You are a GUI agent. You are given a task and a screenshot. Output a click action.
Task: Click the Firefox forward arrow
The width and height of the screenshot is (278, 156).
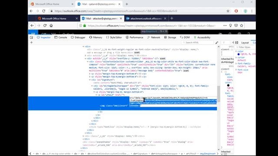(39, 26)
